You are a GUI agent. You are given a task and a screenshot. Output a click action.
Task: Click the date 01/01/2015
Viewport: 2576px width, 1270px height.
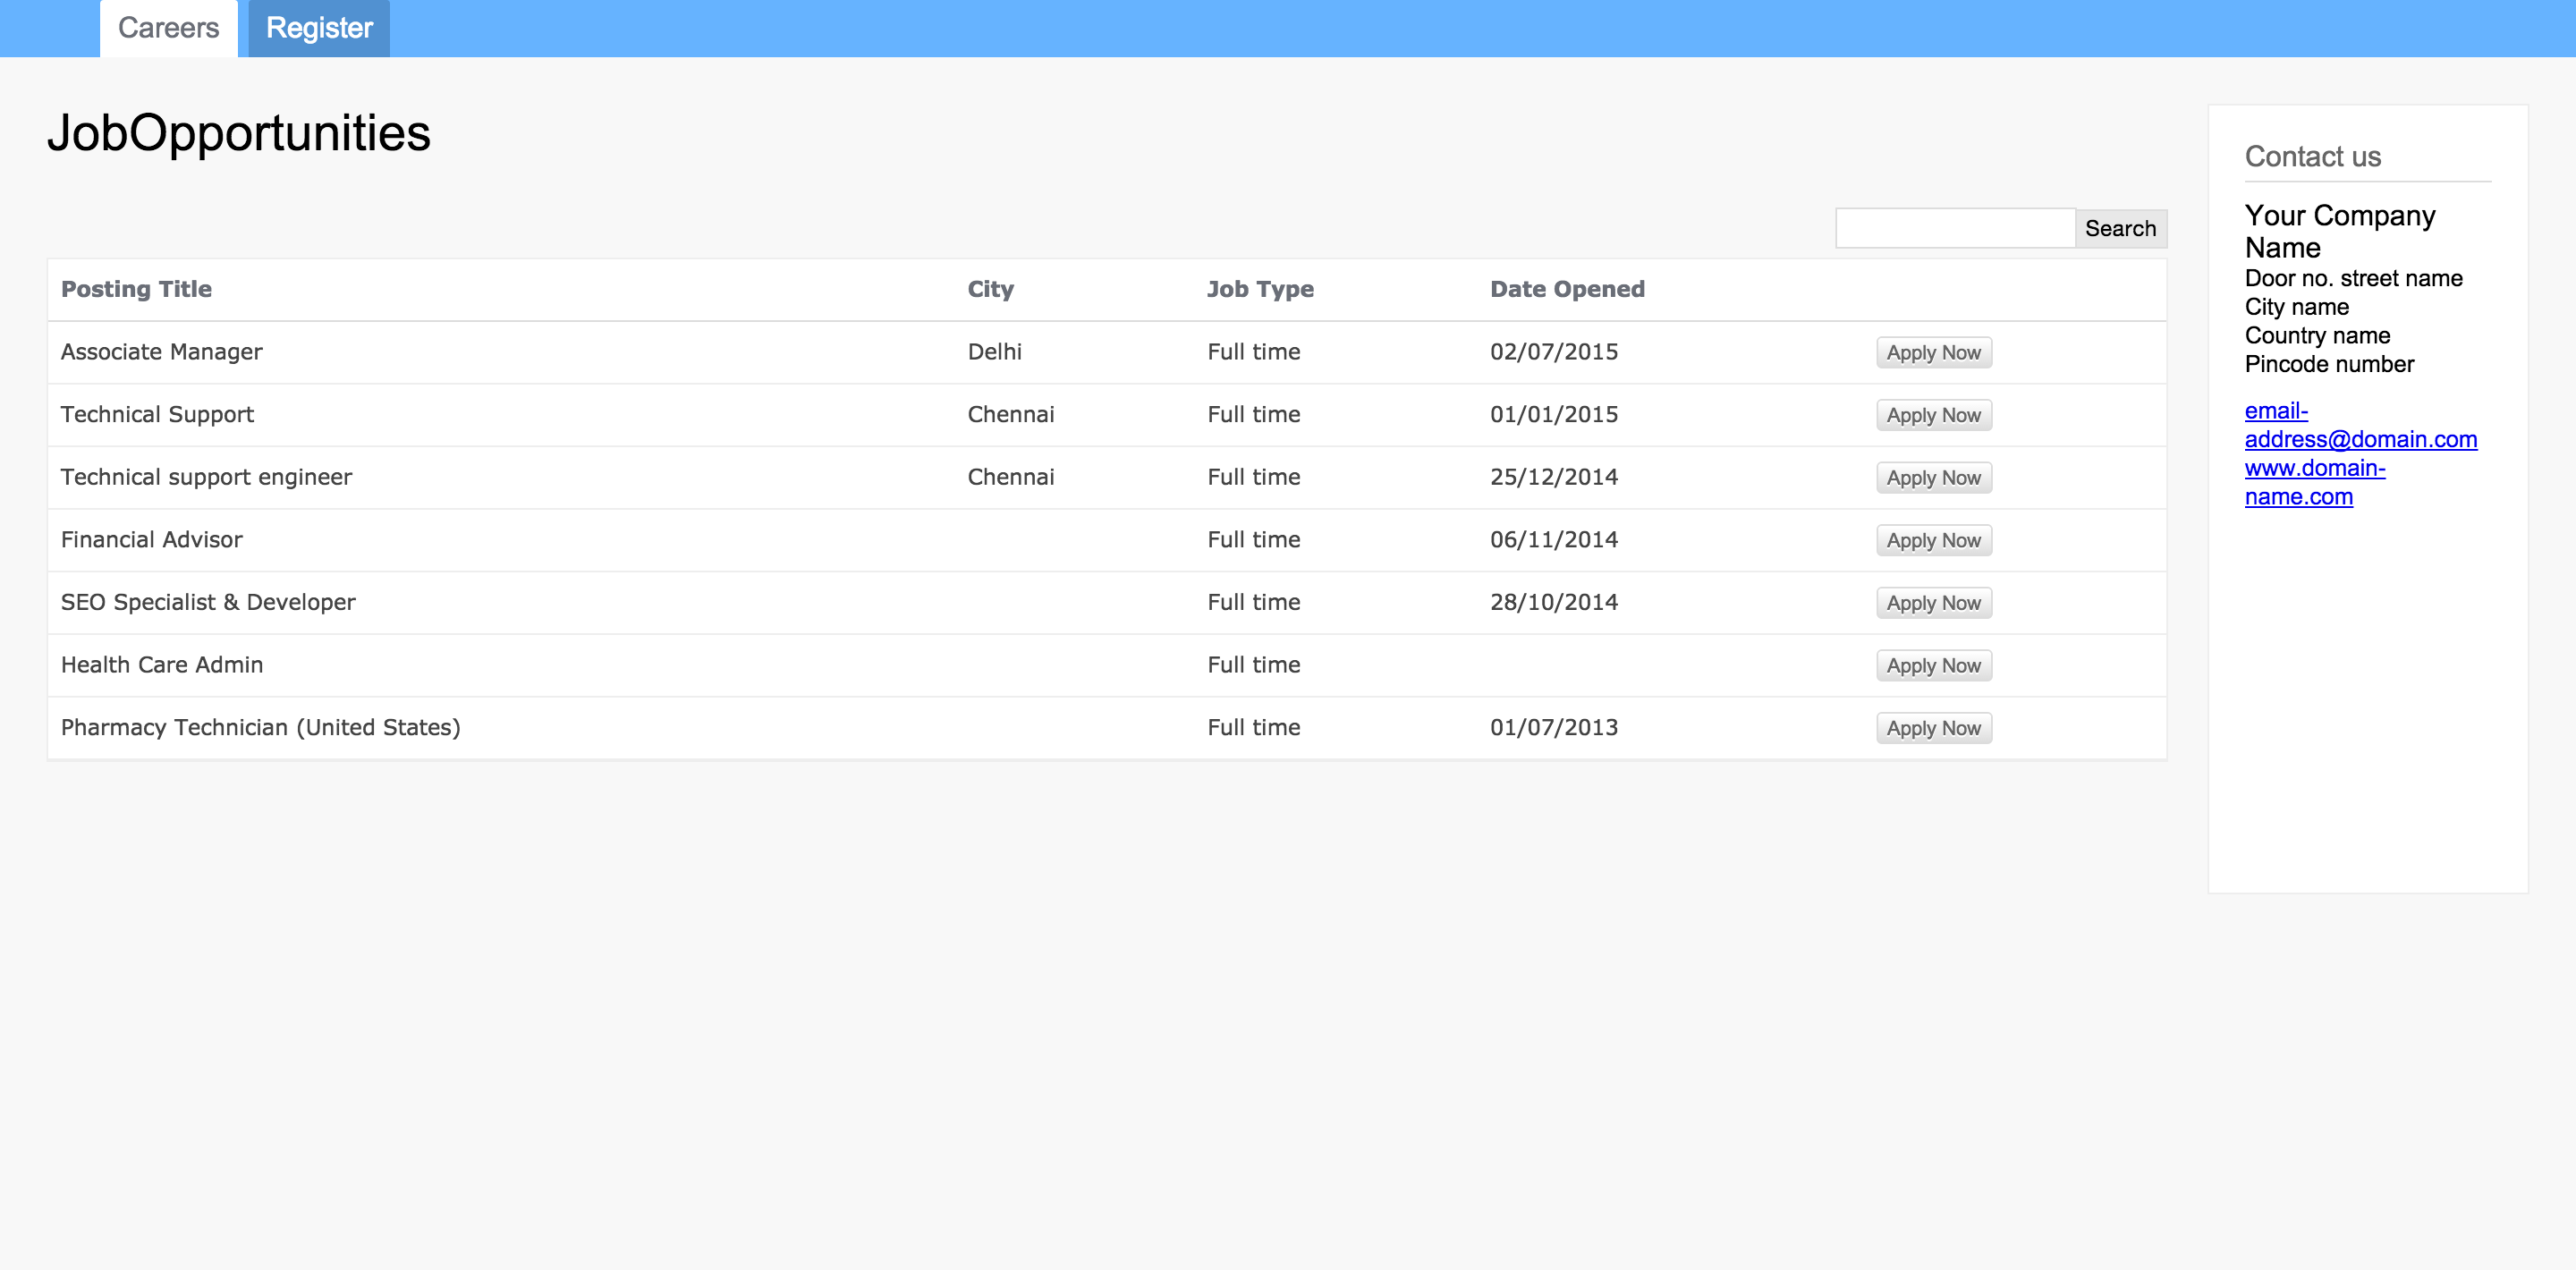click(1554, 415)
